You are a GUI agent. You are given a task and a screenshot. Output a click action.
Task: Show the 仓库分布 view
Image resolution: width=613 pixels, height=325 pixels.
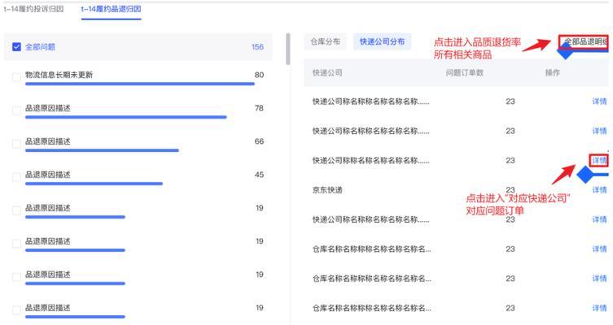326,41
